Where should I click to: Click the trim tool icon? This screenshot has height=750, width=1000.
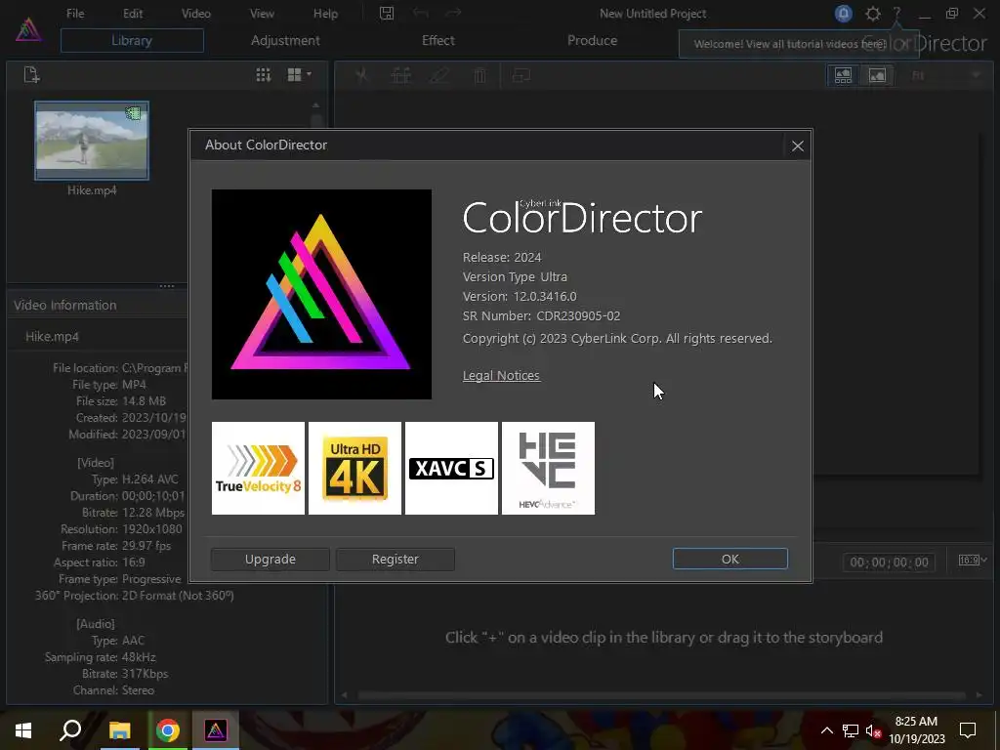tap(400, 76)
